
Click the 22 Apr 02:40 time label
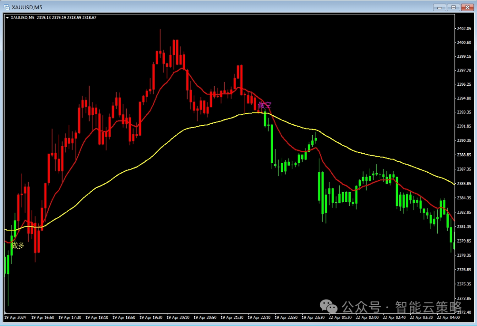(x=394, y=318)
